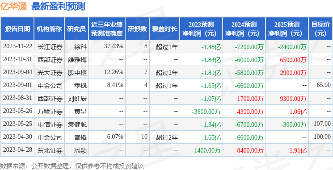Click the -3600.00万 2023 profit forecast
Image resolution: width=333 pixels, height=170 pixels.
click(x=206, y=112)
